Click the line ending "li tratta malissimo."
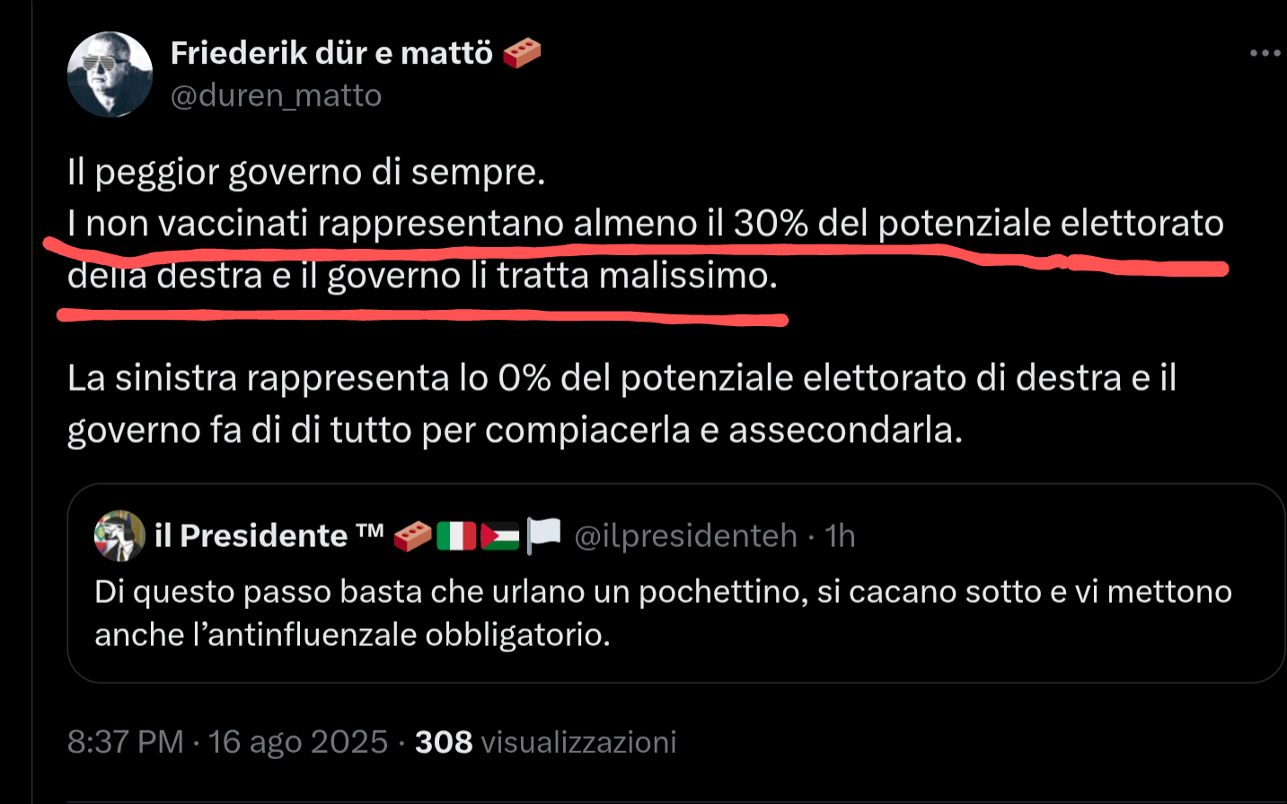Image resolution: width=1287 pixels, height=804 pixels. pyautogui.click(x=422, y=276)
